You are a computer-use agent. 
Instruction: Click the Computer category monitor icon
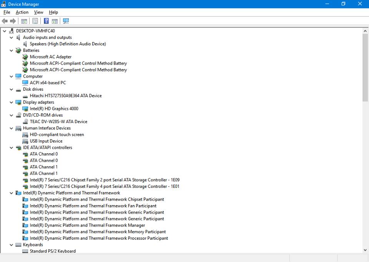(x=18, y=76)
